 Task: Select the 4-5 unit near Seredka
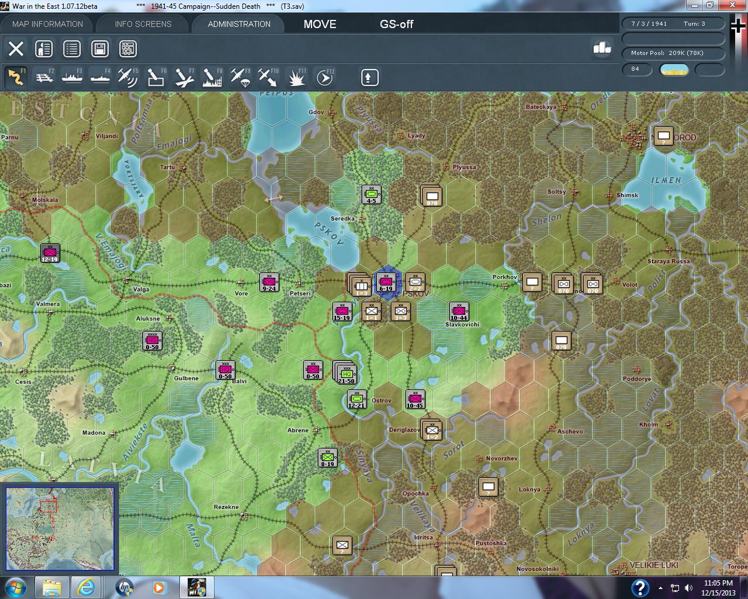371,195
